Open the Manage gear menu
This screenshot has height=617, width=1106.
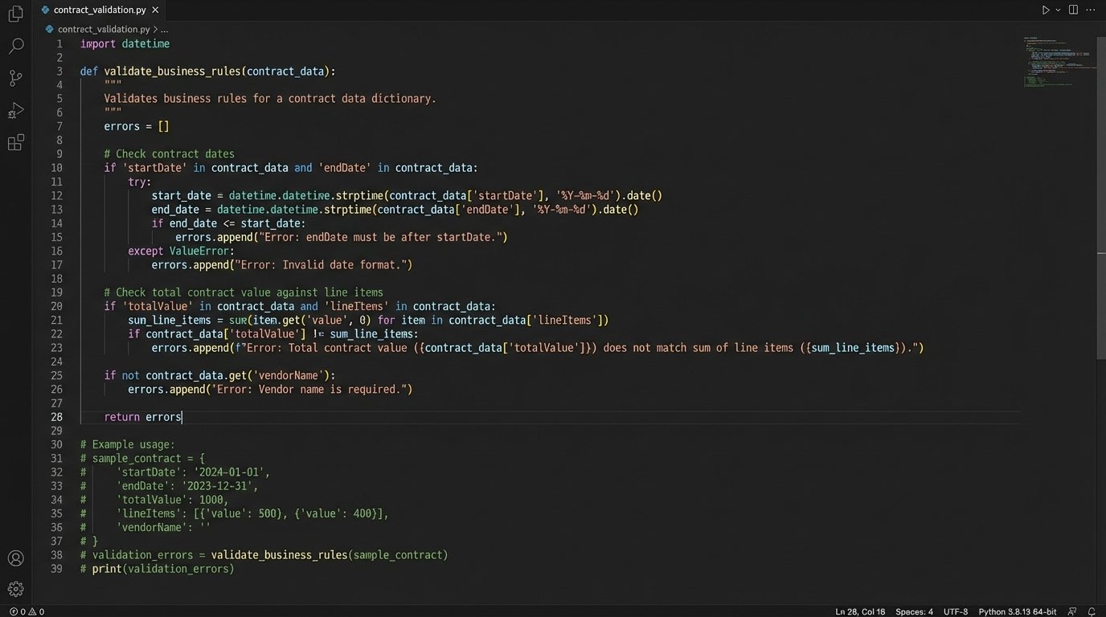click(x=16, y=588)
